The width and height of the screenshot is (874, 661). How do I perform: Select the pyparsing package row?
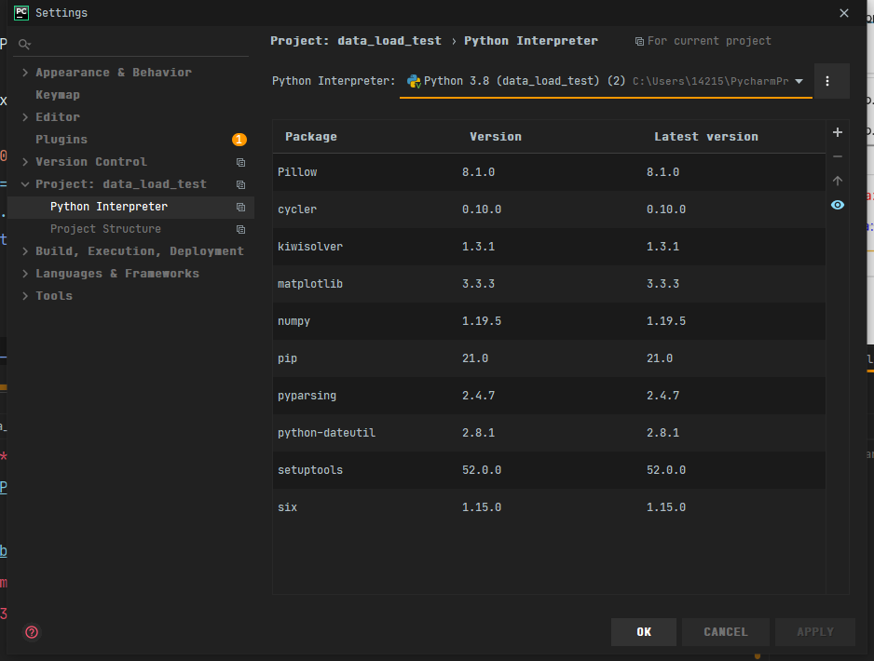(x=549, y=396)
